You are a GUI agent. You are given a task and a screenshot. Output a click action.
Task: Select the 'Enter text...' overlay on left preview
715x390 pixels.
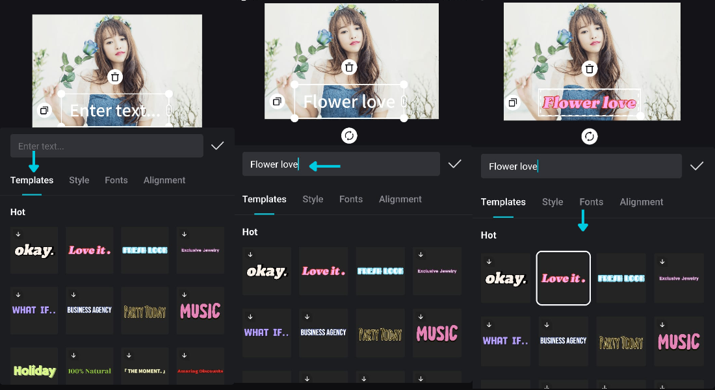pos(115,110)
